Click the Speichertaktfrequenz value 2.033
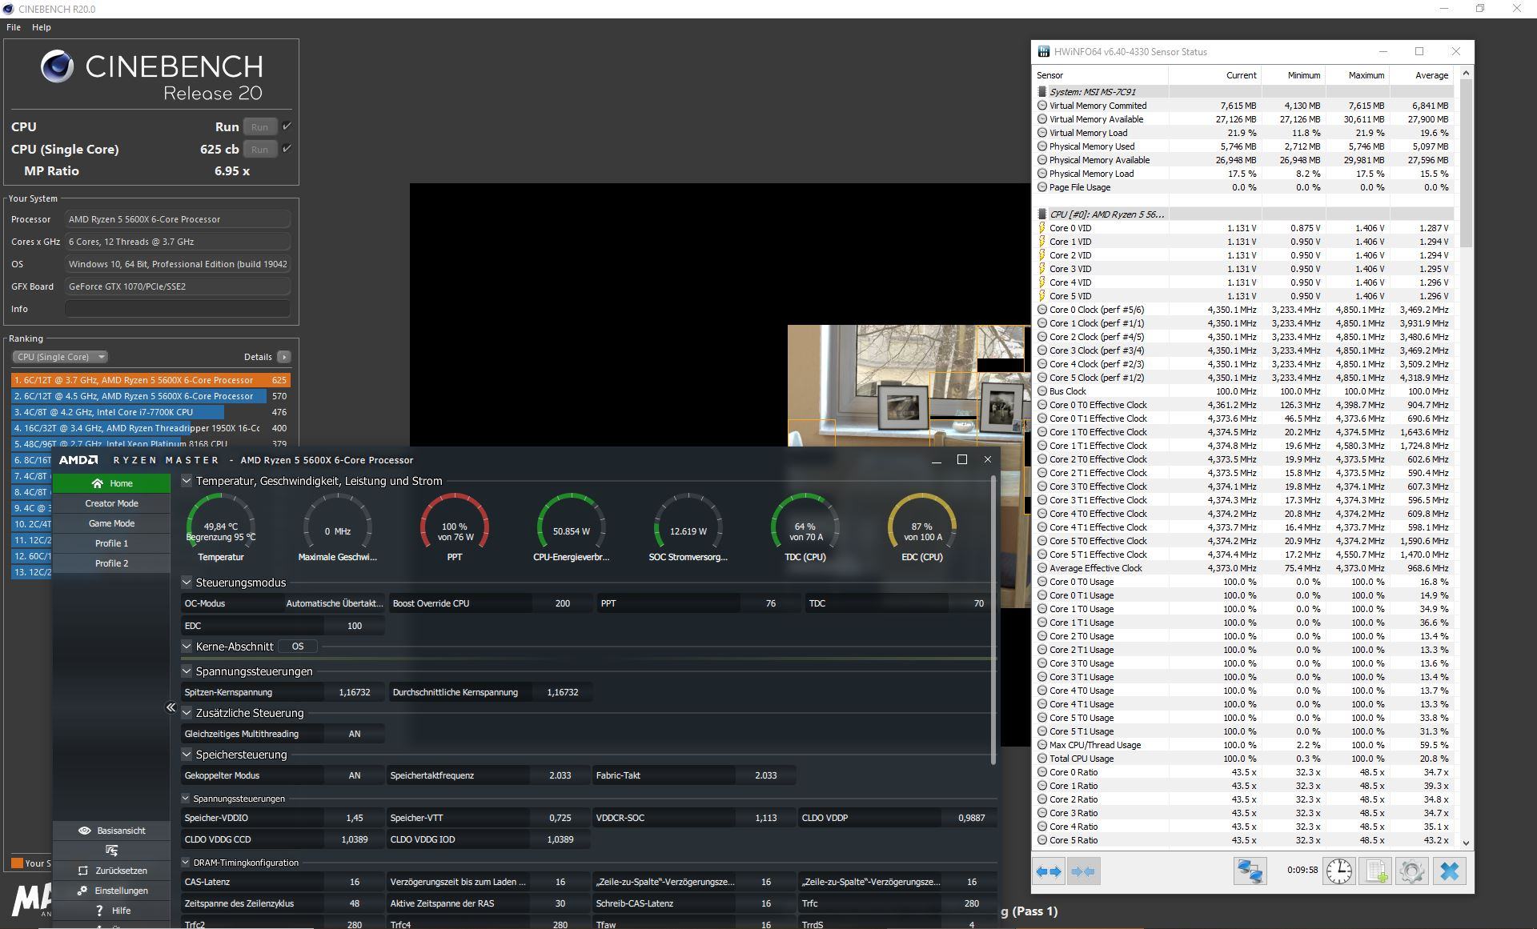This screenshot has width=1537, height=929. [560, 775]
